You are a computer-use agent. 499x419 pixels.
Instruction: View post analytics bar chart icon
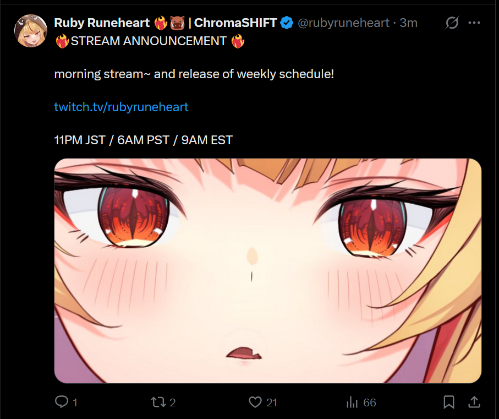[x=352, y=402]
